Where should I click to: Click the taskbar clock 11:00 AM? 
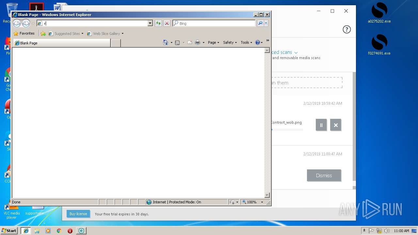[x=401, y=231]
